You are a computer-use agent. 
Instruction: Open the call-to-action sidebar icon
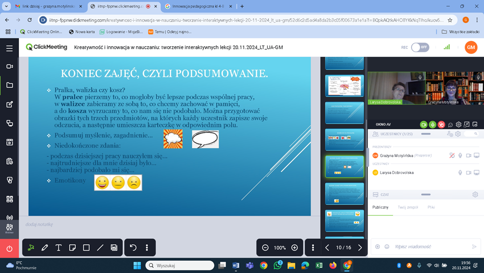(9, 180)
